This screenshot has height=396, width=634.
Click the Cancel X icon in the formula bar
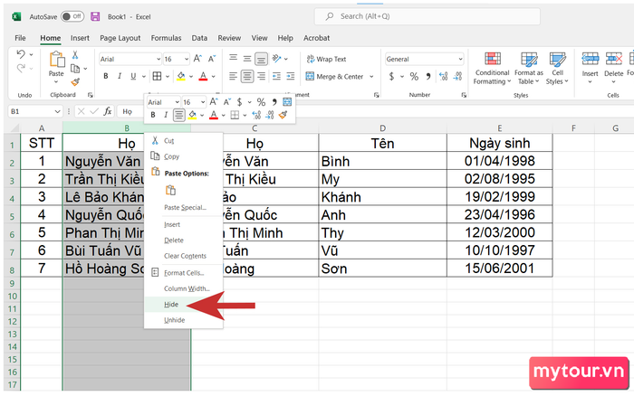tap(82, 111)
